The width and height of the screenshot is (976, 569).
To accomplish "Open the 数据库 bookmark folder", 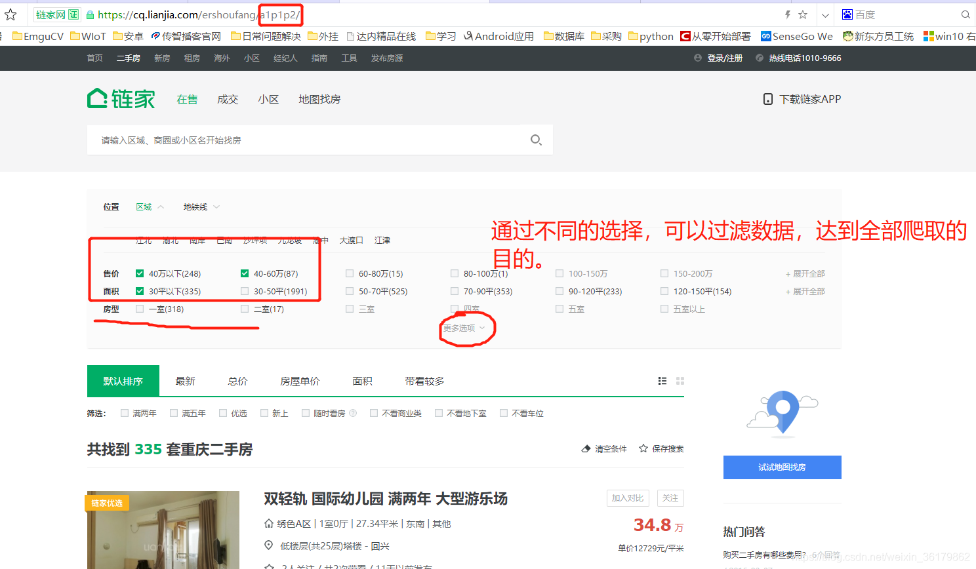I will tap(564, 36).
